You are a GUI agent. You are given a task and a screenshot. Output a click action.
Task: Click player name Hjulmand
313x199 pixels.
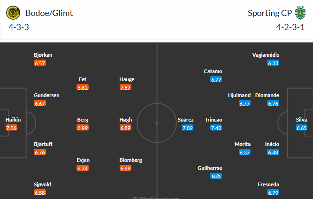pos(239,95)
